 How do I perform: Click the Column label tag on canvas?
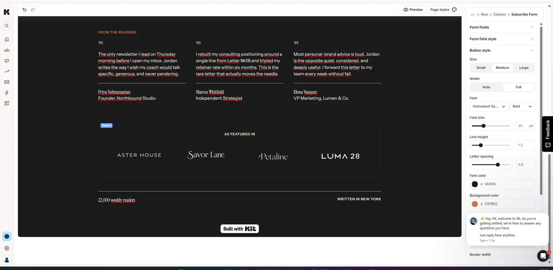106,126
